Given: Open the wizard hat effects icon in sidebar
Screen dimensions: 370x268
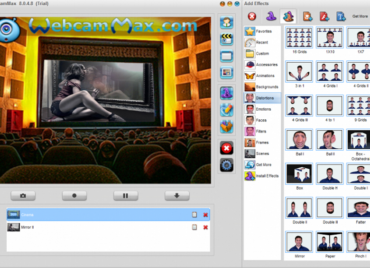Looking at the screenshot, I should [x=227, y=93].
